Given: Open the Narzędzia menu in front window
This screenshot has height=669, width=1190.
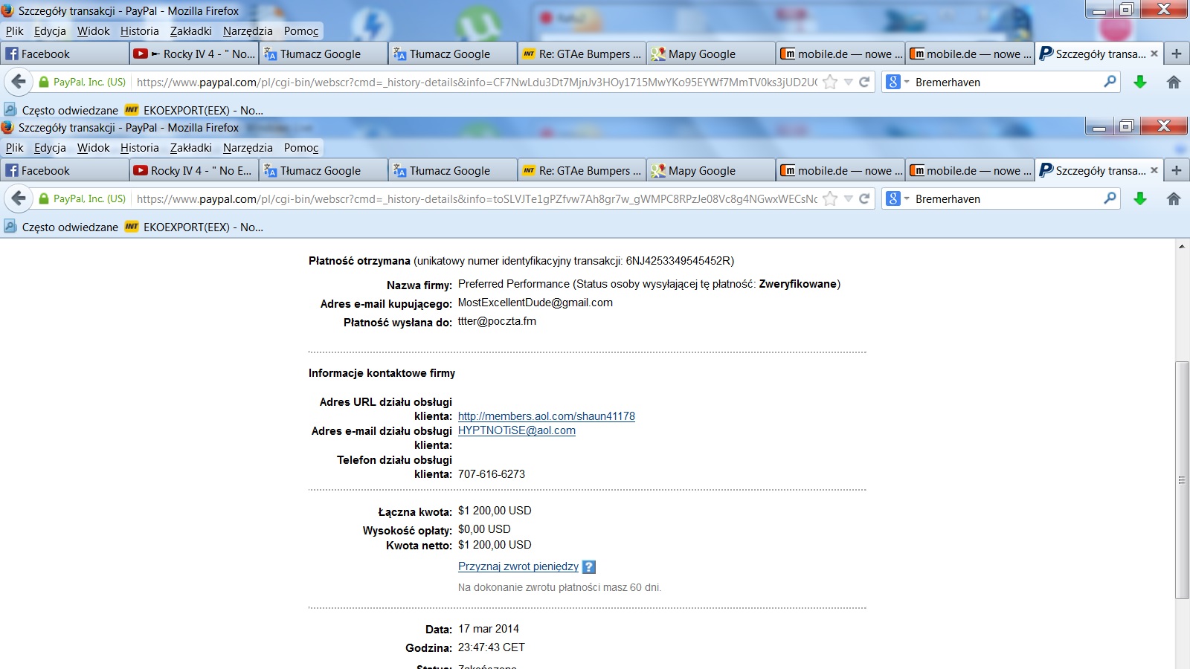Looking at the screenshot, I should point(248,147).
